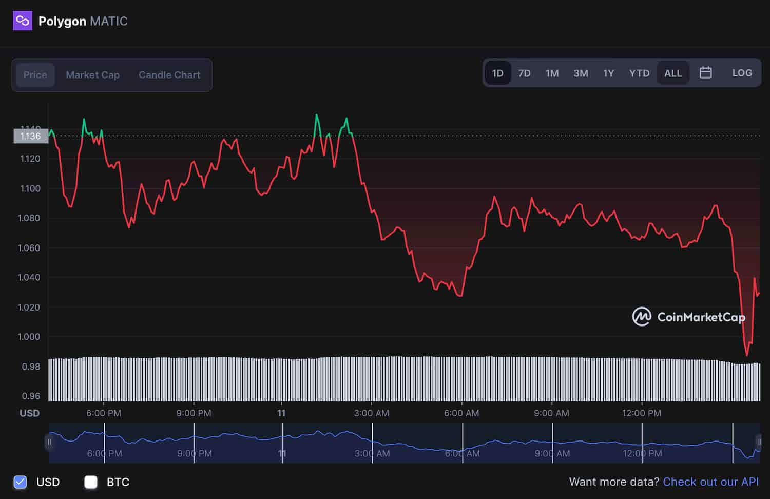Select the 3M time range
The image size is (770, 499).
(581, 73)
